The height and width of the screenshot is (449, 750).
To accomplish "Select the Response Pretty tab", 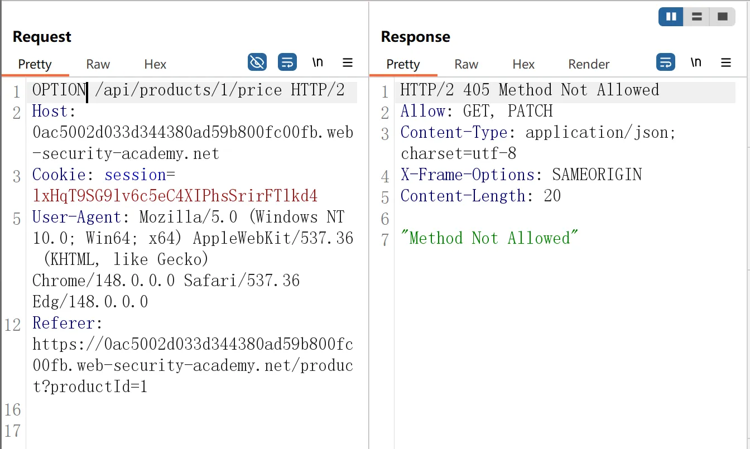I will tap(403, 64).
